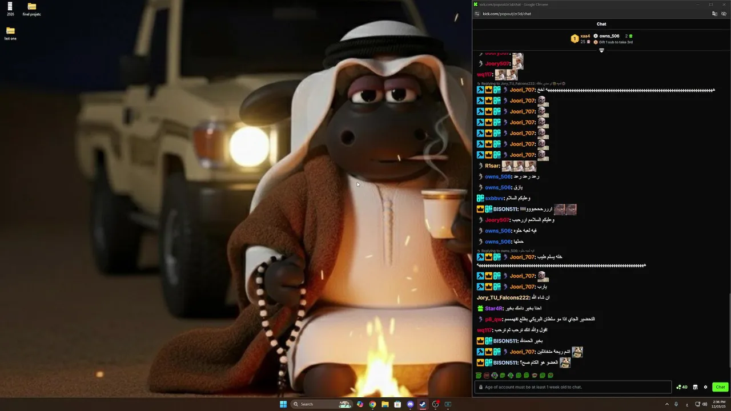The width and height of the screenshot is (731, 411).
Task: Click the sxbbvv username in chat
Action: (495, 199)
